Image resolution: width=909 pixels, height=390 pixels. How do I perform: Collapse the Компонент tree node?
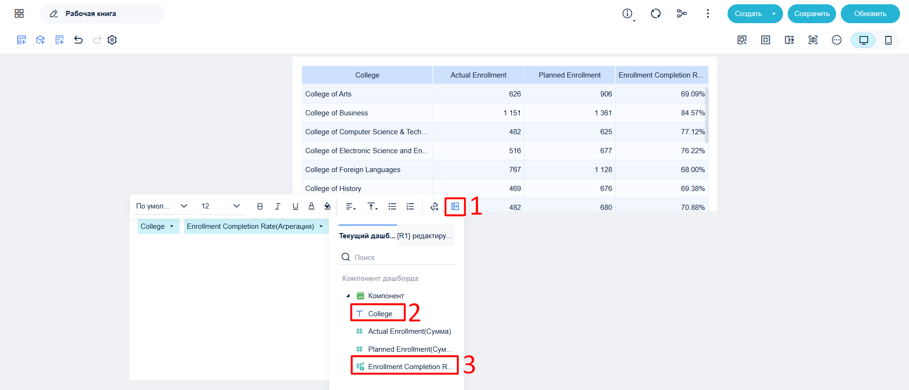348,296
